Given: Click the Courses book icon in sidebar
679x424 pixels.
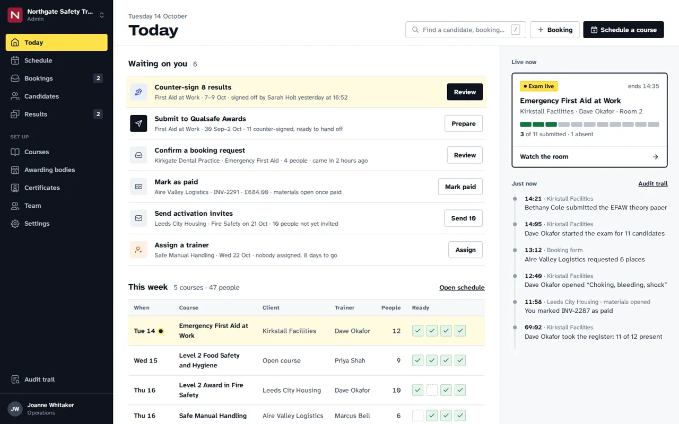Looking at the screenshot, I should point(15,152).
